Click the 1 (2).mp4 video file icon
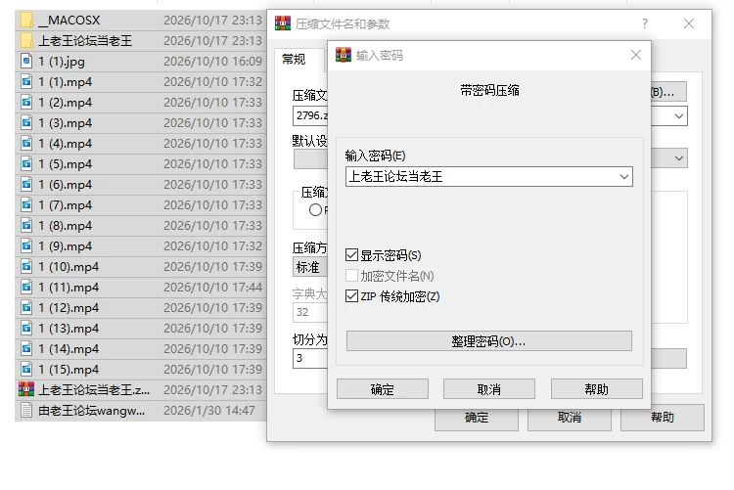 26,103
